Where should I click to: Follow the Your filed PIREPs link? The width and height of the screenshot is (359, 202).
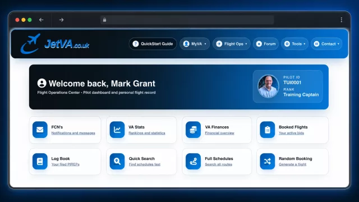pos(65,164)
